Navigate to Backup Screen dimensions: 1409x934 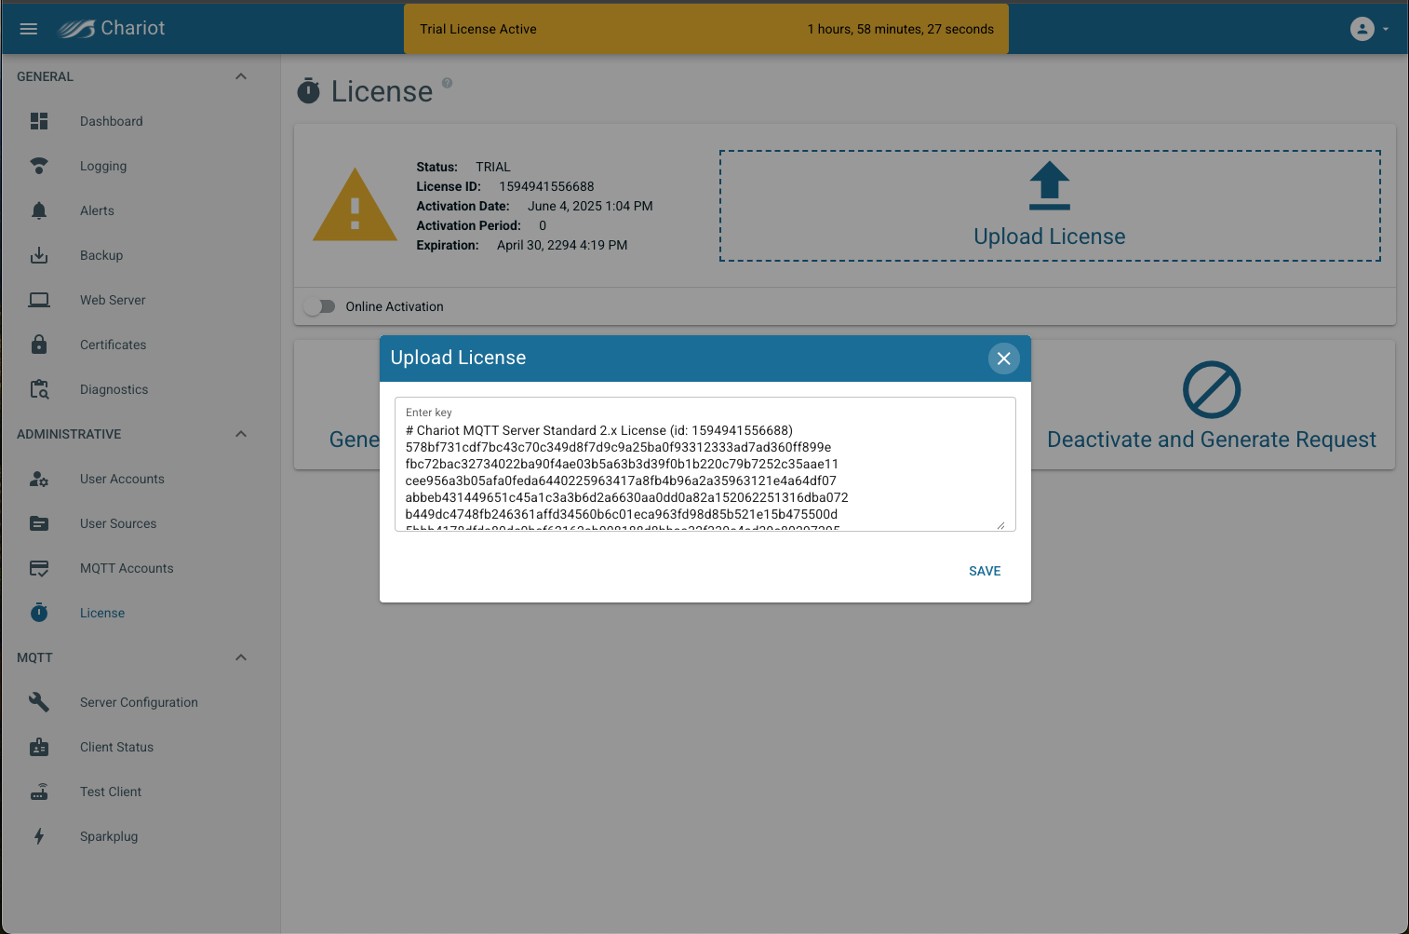tap(101, 255)
